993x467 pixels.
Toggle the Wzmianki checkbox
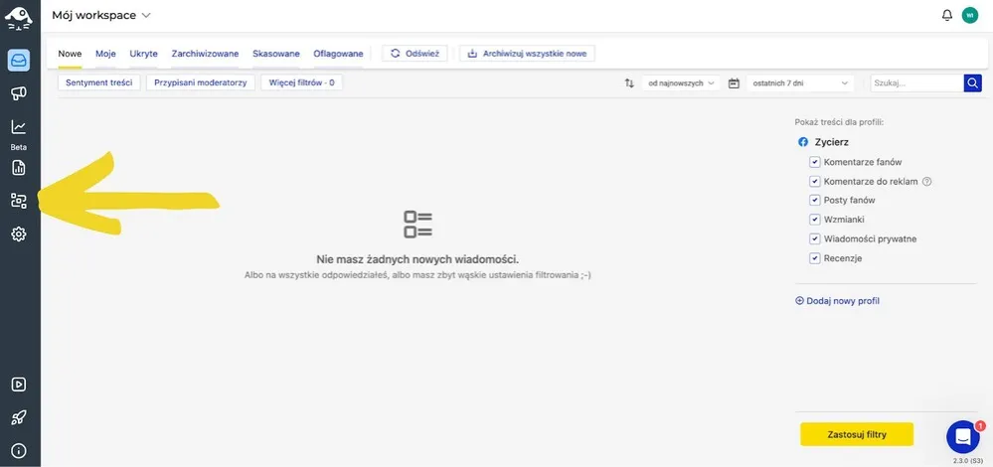click(x=814, y=220)
